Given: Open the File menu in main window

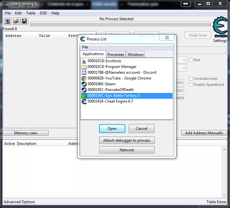Looking at the screenshot, I should [x=8, y=13].
